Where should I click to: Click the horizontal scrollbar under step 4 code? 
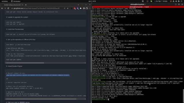(x=25, y=63)
